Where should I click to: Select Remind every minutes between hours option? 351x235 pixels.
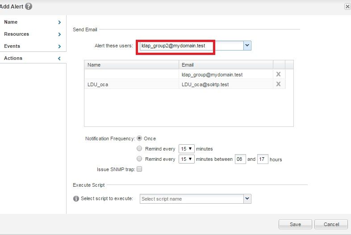point(139,159)
